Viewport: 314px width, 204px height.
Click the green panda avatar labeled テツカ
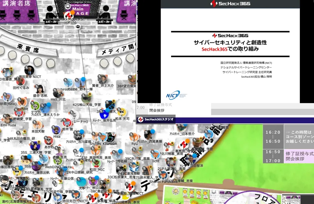tap(35, 106)
